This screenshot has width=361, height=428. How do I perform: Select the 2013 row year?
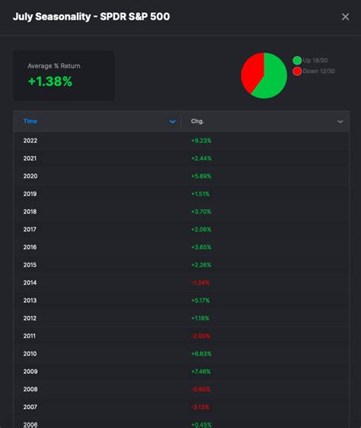[x=30, y=300]
